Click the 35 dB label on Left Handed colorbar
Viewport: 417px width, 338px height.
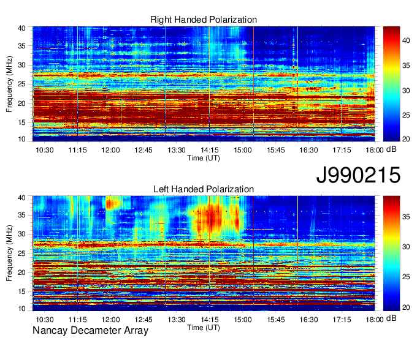[406, 217]
